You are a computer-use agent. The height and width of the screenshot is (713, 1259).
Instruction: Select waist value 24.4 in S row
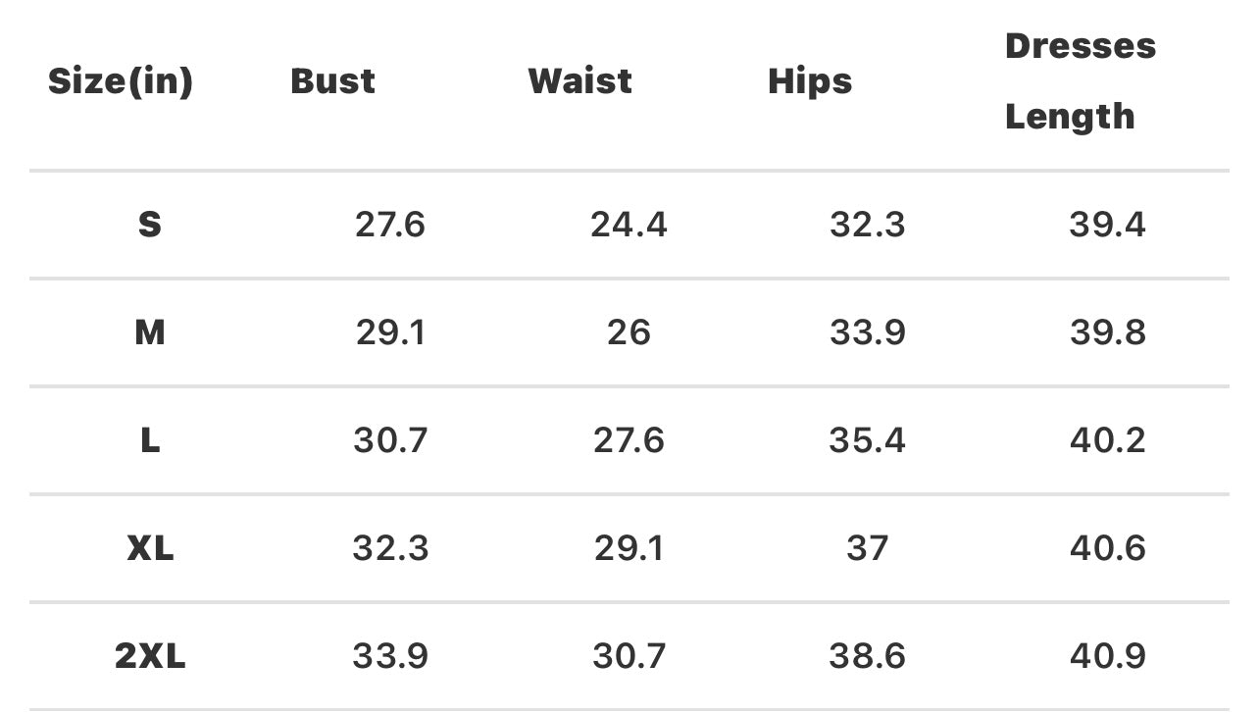tap(629, 226)
